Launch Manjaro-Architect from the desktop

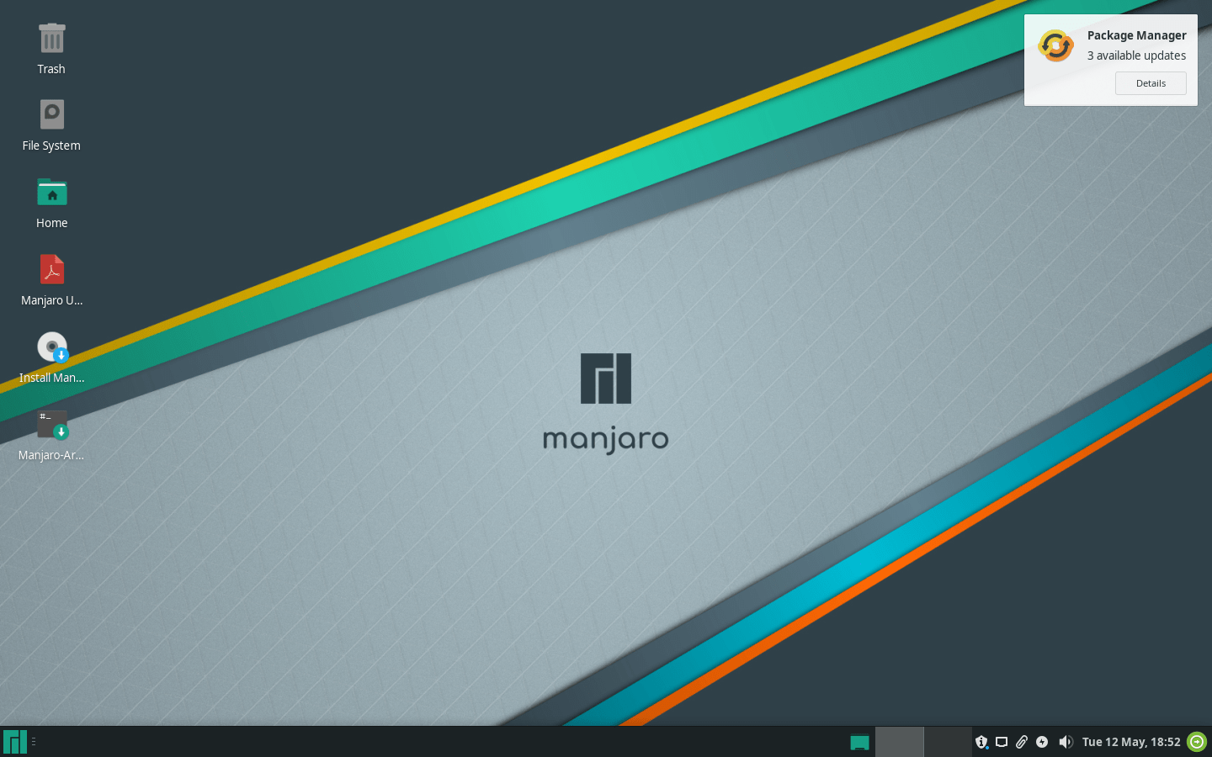pos(51,423)
